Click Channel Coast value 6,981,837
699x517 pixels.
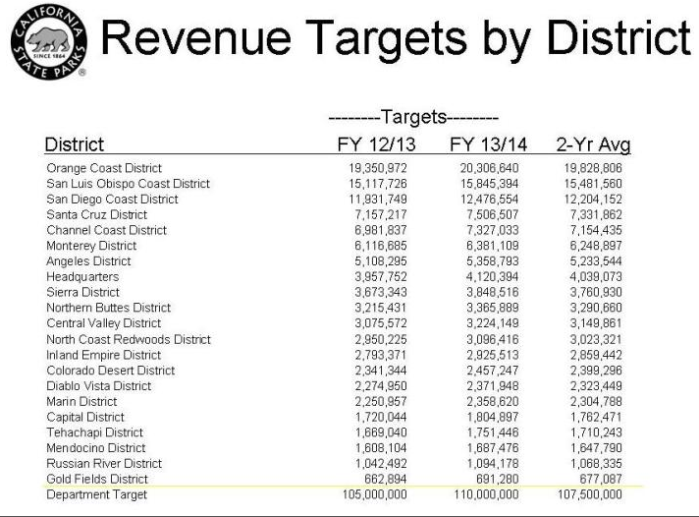(381, 230)
